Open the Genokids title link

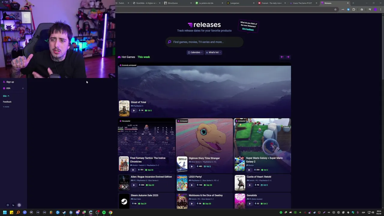(252, 195)
